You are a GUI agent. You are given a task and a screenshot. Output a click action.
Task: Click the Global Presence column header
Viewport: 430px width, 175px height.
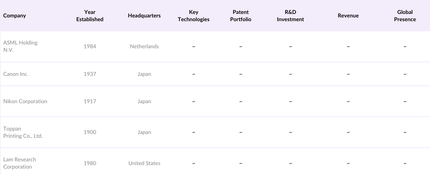coord(405,16)
